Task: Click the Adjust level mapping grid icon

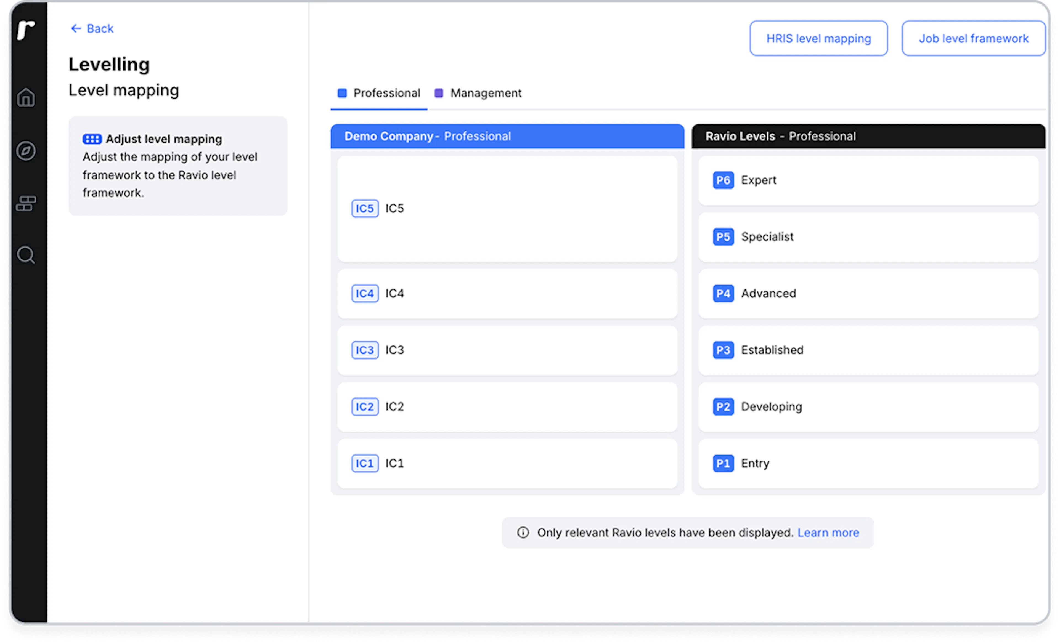Action: point(92,139)
